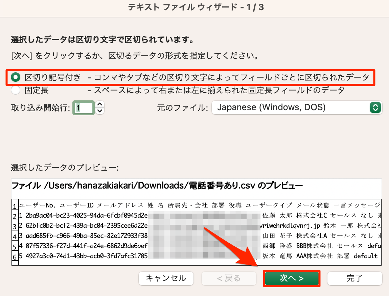Click the メールアドレス column header text
The width and height of the screenshot is (389, 296).
tap(120, 205)
